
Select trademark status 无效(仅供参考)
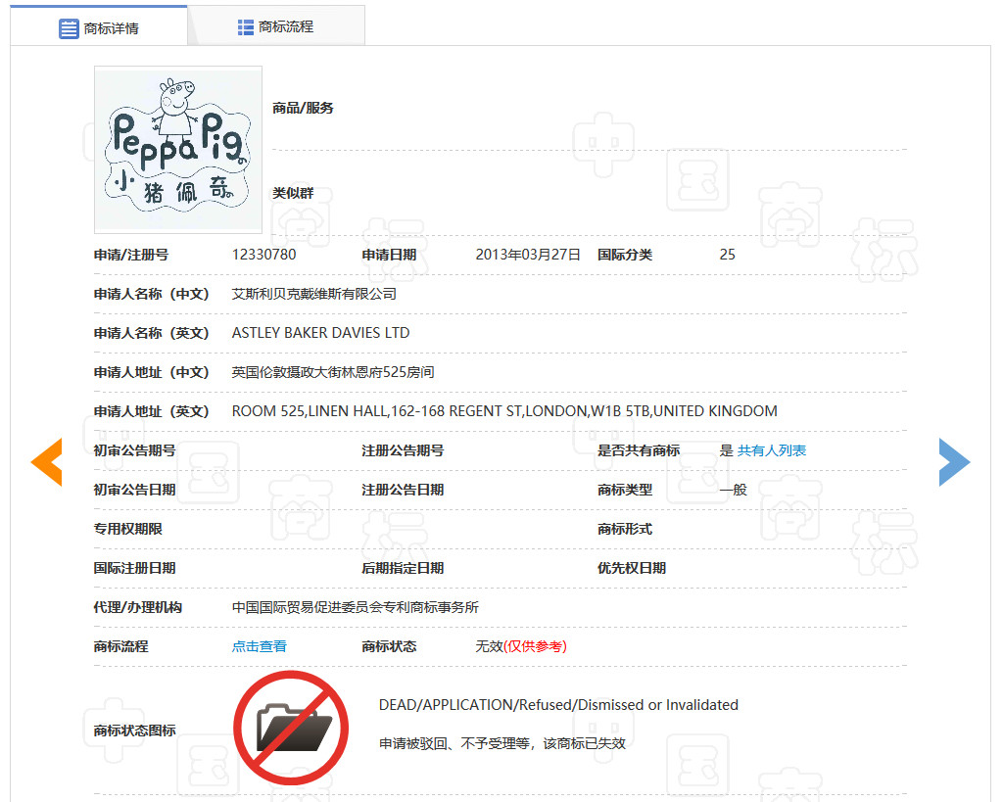(521, 646)
